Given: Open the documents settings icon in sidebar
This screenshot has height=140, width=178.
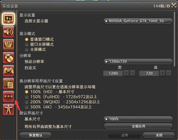Looking at the screenshot, I should point(8,84).
